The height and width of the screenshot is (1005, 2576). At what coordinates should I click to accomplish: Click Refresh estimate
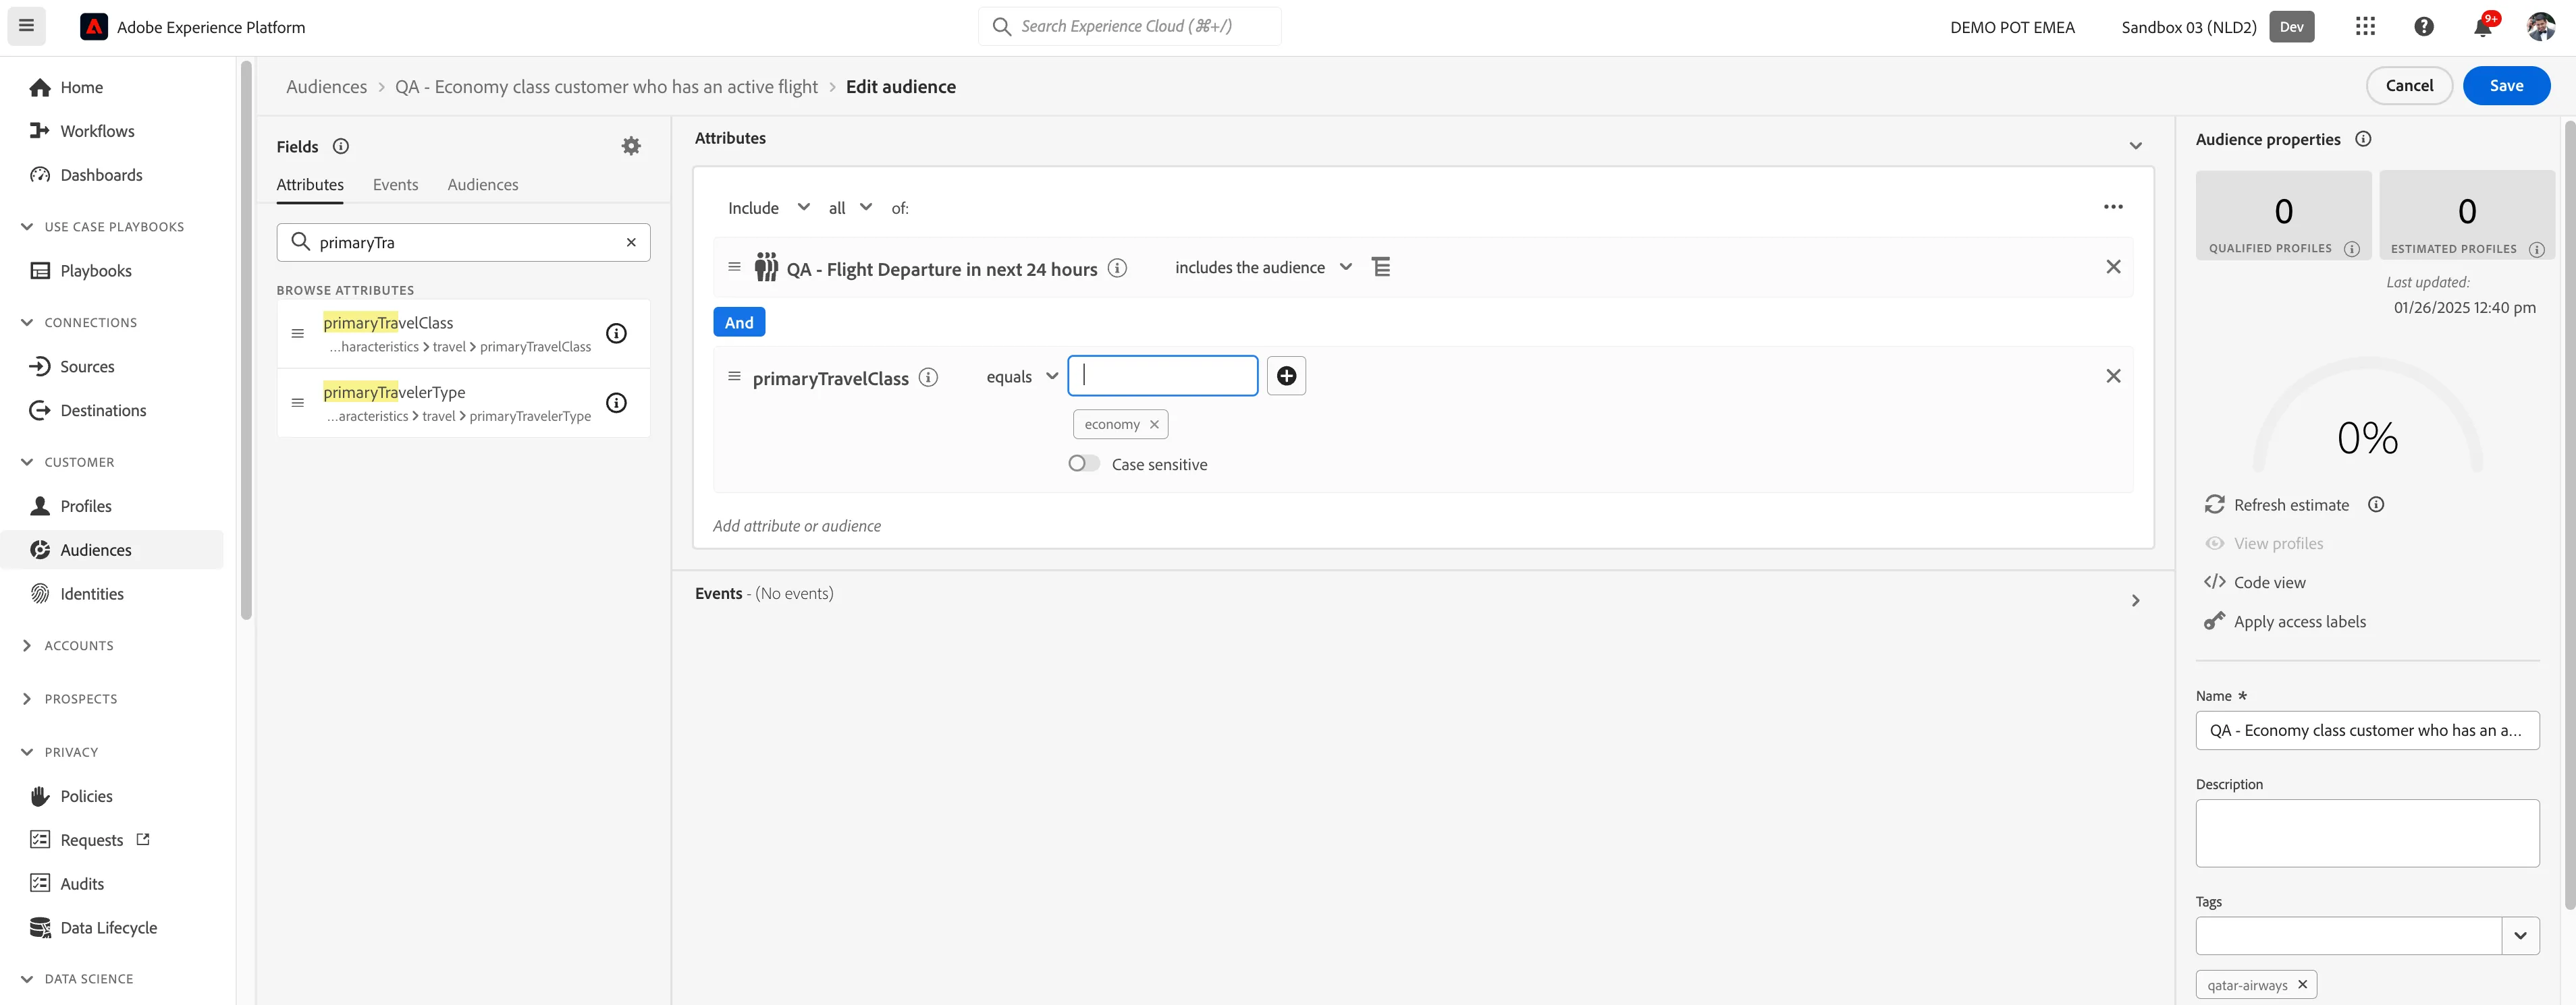[x=2277, y=505]
